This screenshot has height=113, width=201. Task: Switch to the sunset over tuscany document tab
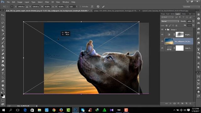[165, 11]
